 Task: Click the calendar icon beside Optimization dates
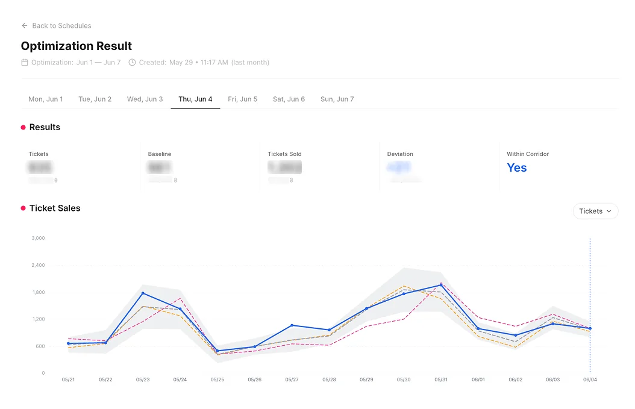click(25, 63)
